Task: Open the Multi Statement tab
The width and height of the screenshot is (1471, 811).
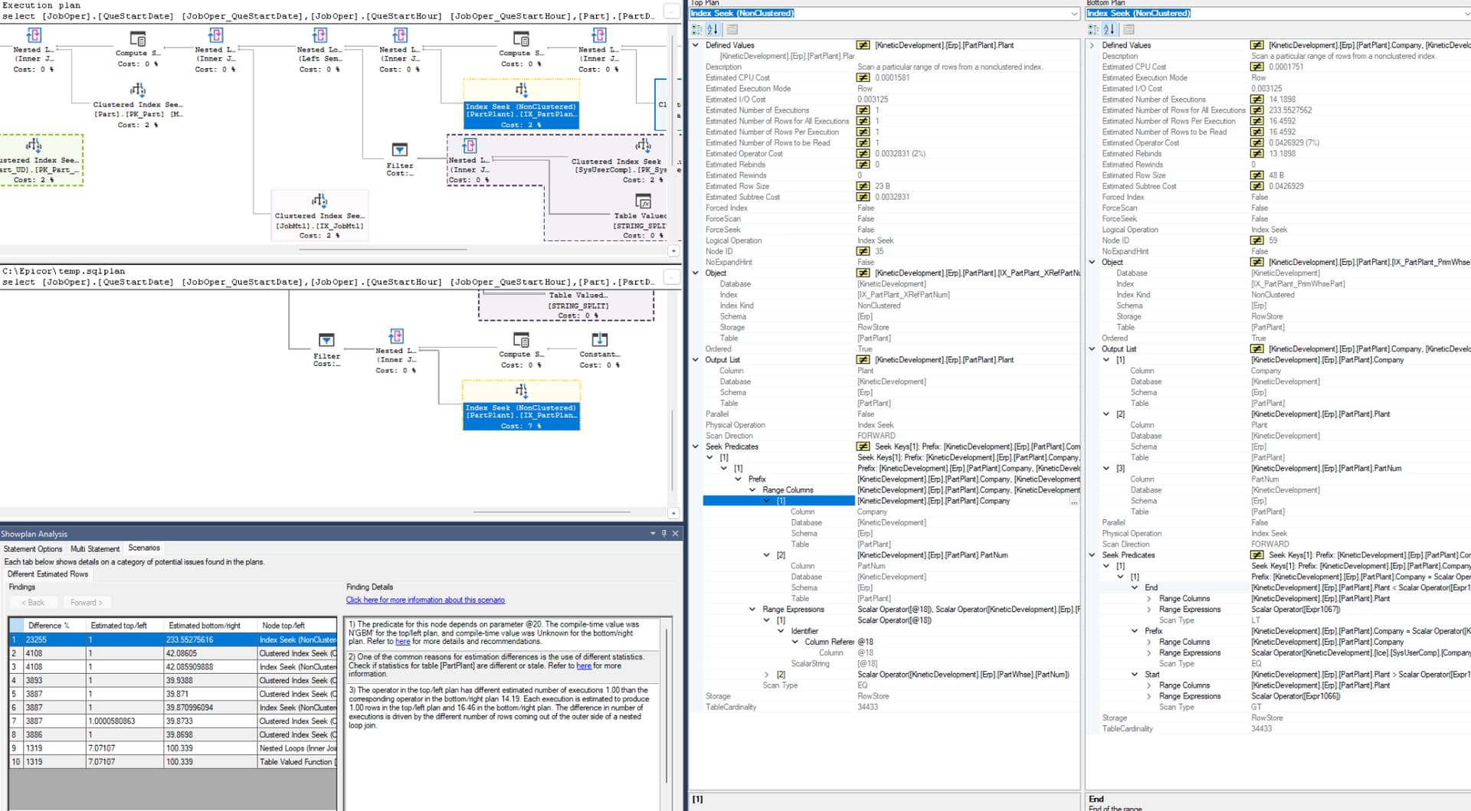Action: click(x=95, y=549)
